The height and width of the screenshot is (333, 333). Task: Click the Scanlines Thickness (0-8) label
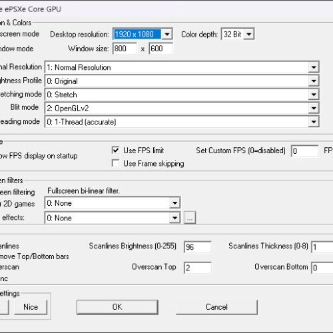[x=268, y=246]
